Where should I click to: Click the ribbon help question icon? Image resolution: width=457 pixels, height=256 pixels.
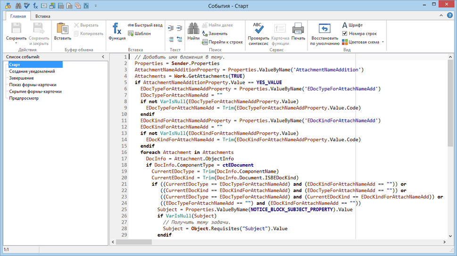point(450,16)
